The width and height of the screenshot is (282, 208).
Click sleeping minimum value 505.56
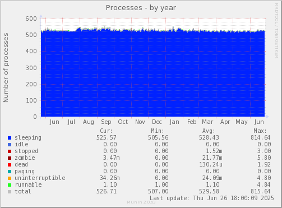(158, 137)
